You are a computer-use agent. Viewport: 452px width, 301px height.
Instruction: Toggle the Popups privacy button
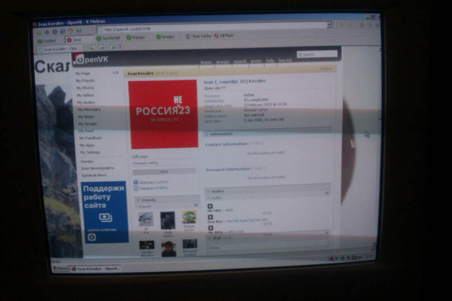(136, 37)
